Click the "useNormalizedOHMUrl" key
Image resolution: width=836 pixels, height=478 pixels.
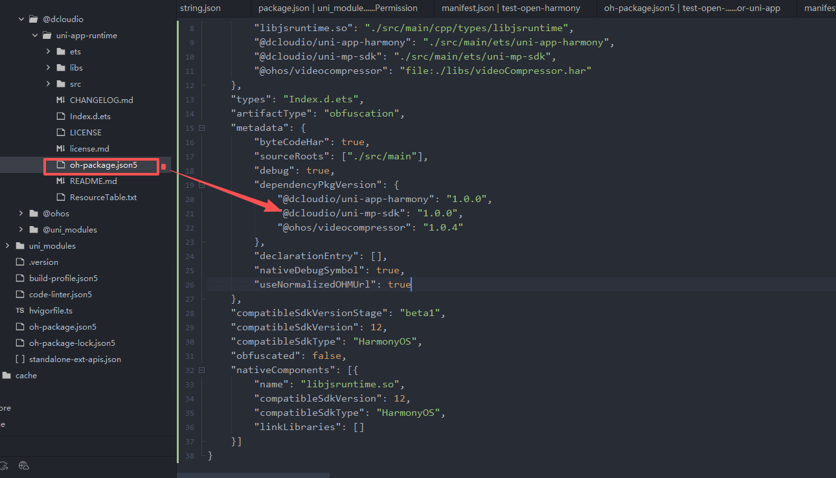[x=315, y=284]
